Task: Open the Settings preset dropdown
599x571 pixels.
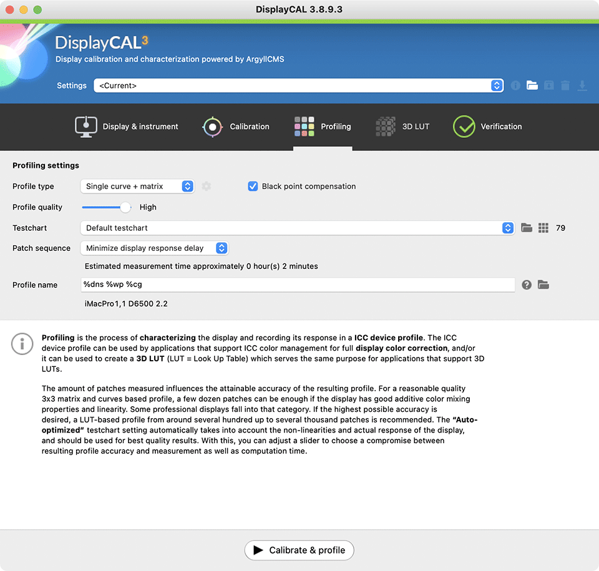Action: point(298,85)
